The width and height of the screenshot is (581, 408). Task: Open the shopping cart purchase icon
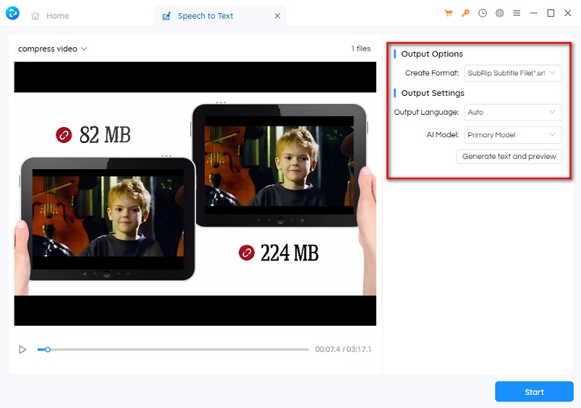tap(448, 13)
